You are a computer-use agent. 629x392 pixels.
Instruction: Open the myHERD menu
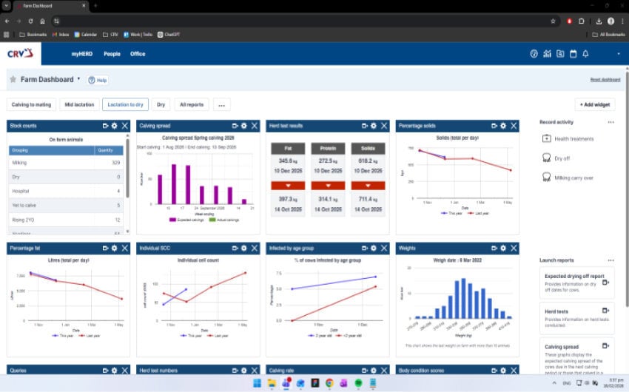(81, 54)
